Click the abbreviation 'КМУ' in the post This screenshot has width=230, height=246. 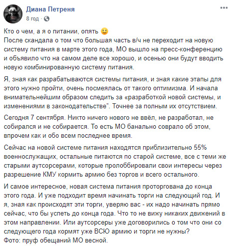[50, 175]
